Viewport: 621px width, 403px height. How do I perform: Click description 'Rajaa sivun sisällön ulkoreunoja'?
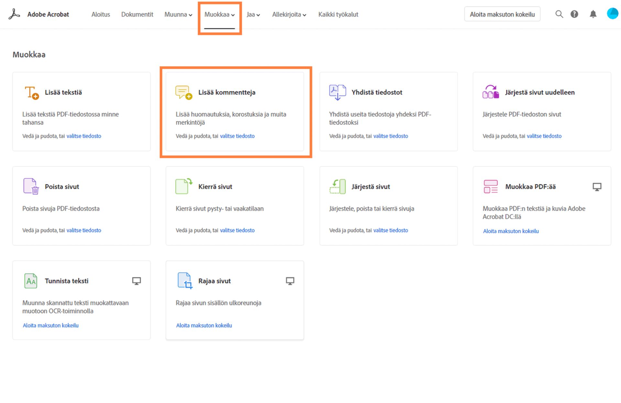pos(218,303)
